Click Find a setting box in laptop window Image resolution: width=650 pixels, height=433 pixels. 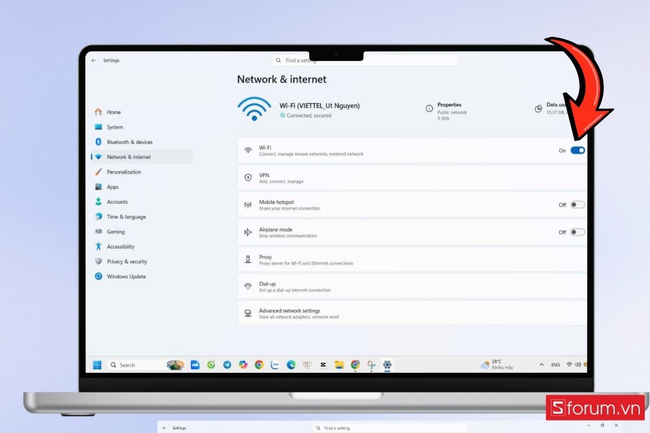[x=365, y=61]
